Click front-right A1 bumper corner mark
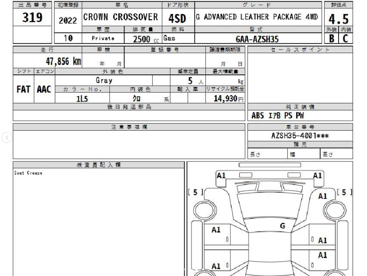Screen dimensions: 367x276 coord(318,175)
